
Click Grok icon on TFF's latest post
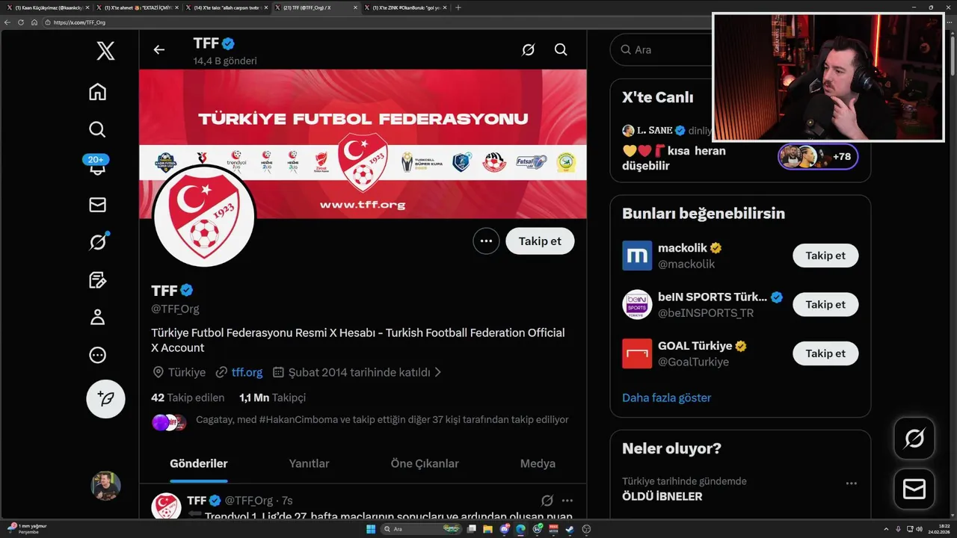(547, 501)
